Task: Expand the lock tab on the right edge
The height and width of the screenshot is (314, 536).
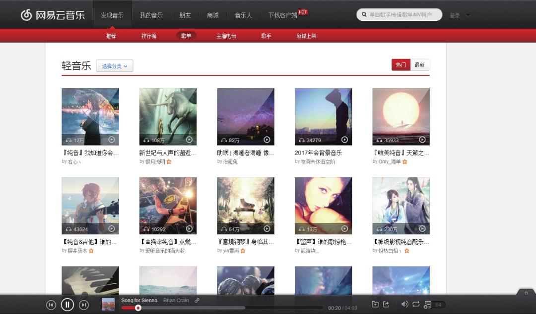Action: click(526, 293)
